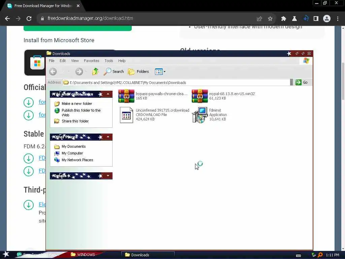Open Chrome profile avatar

tap(327, 19)
